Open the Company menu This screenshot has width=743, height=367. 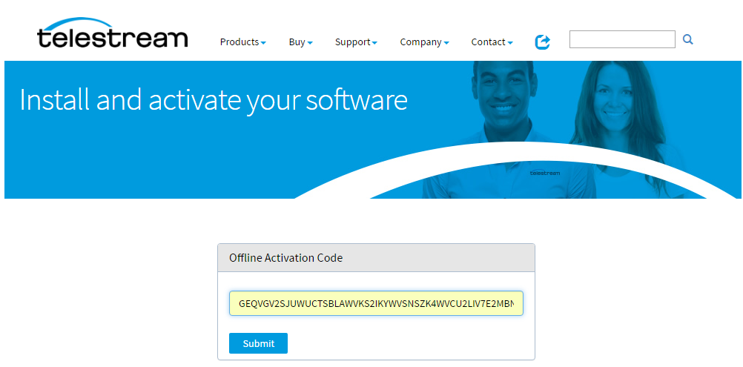point(424,42)
